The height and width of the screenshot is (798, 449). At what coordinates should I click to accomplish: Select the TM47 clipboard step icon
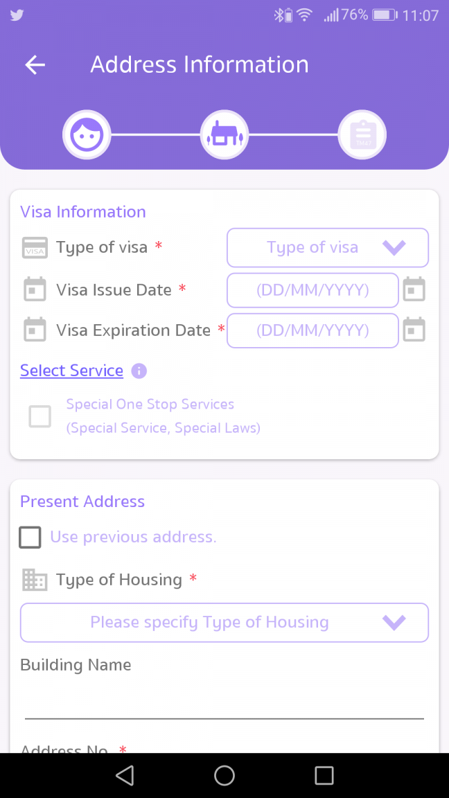[x=362, y=135]
